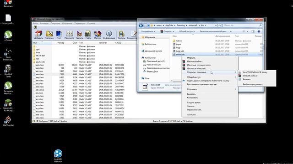Open WinRAR Файл menu
Viewport: 293px width, 164px height.
pos(35,23)
